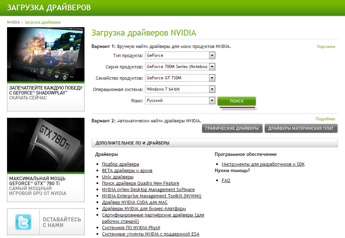Click the Загрузка драйверов NVIDIA heading
Screen dimensions: 345x238
coord(144,33)
